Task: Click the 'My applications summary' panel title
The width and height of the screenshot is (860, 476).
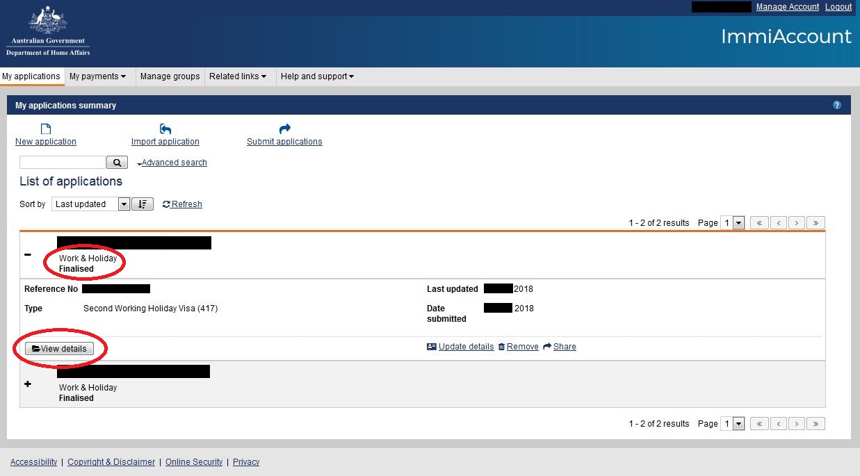Action: (66, 106)
